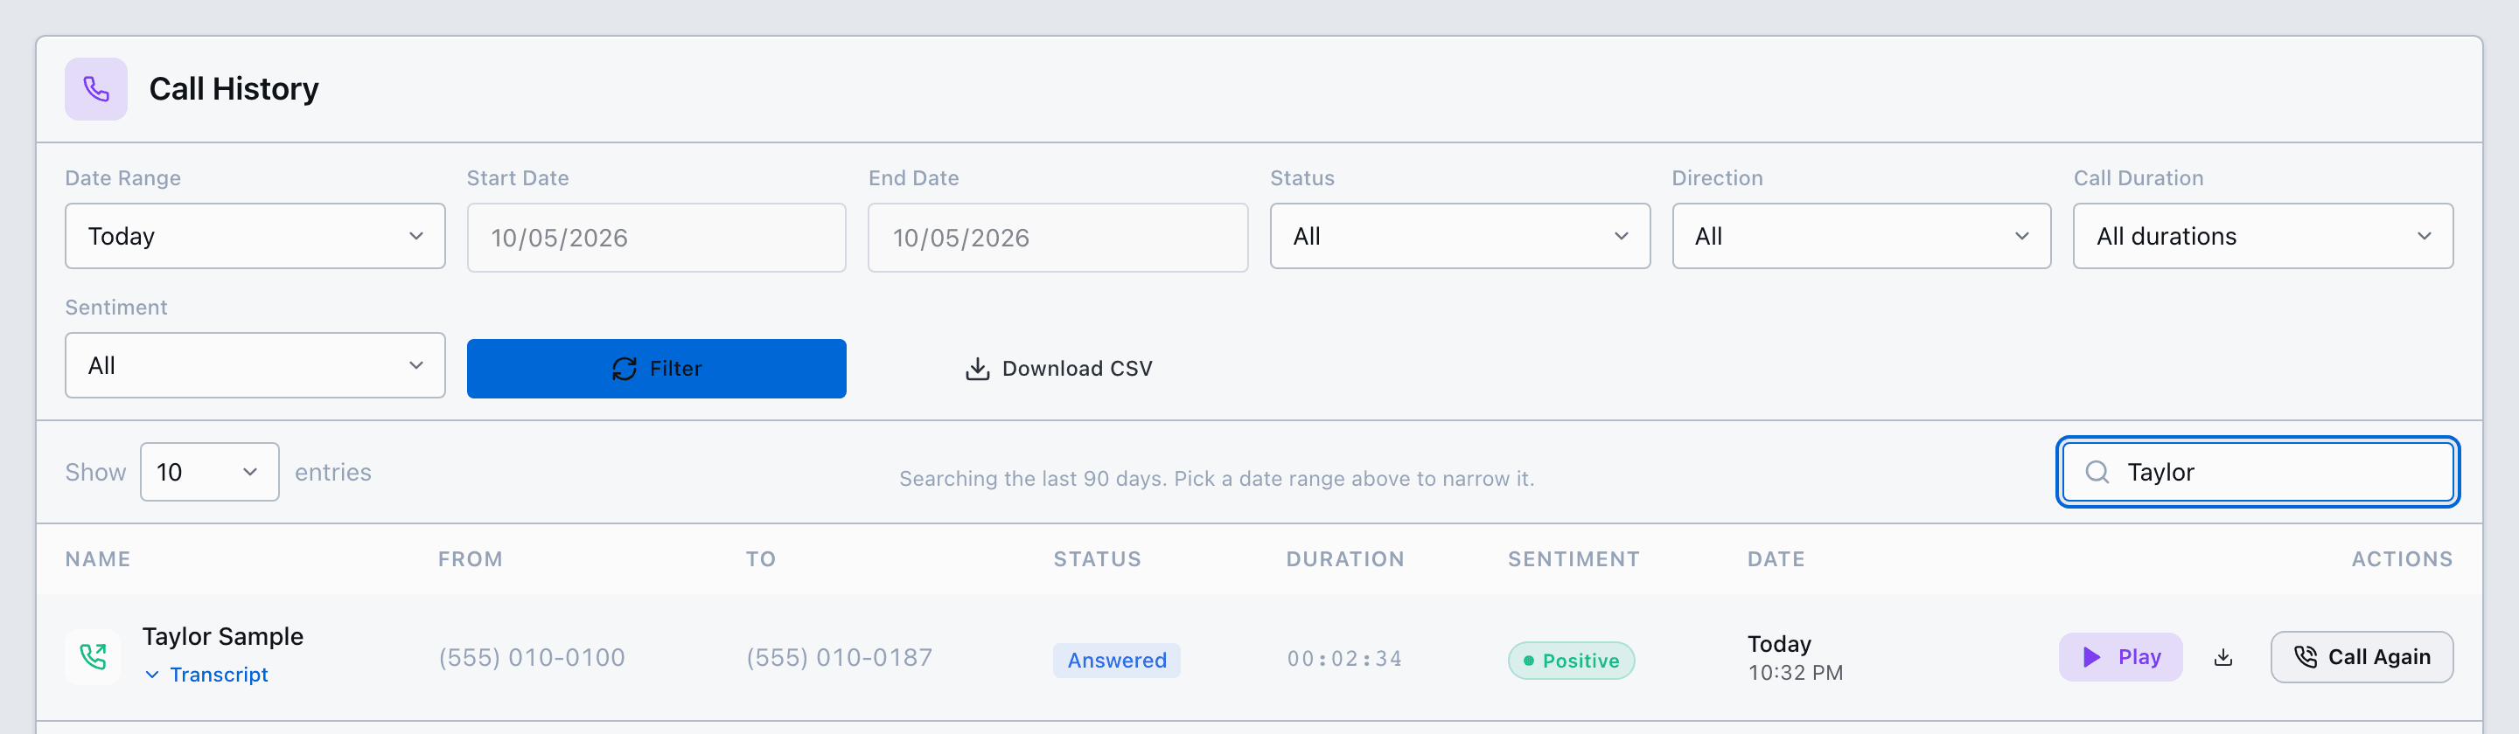The width and height of the screenshot is (2519, 734).
Task: Click the TO column header
Action: coord(761,559)
